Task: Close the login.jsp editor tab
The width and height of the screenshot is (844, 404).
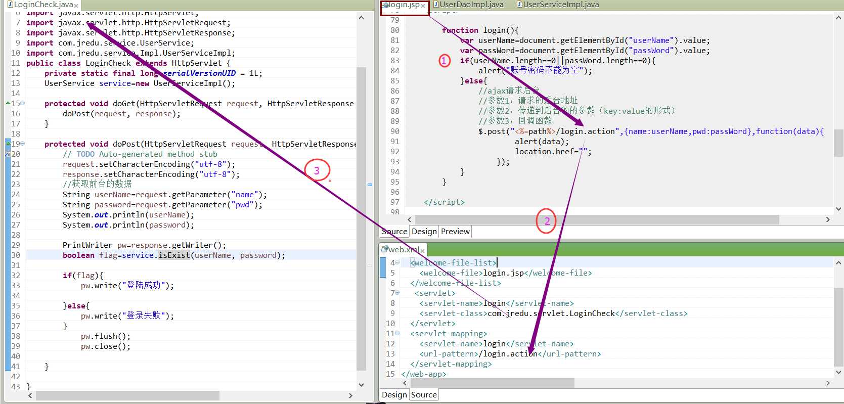Action: tap(423, 6)
